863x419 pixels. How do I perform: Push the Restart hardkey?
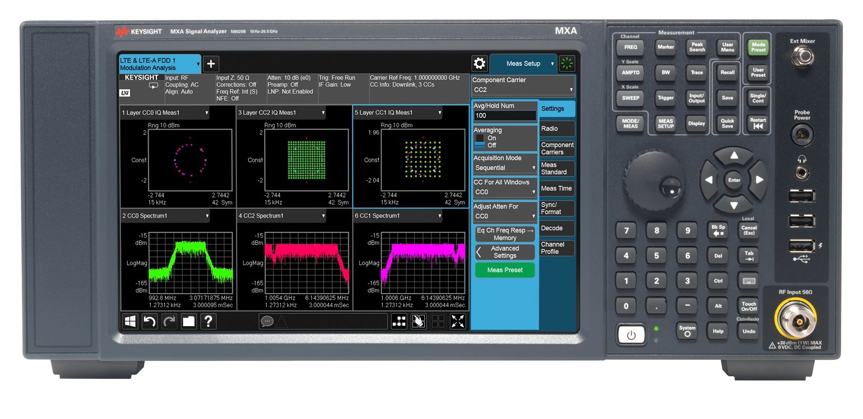coord(758,123)
